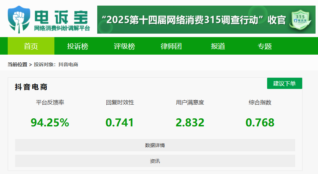Image resolution: width=318 pixels, height=174 pixels.
Task: Click the 94.25% 平台反馈率 value
Action: point(50,123)
